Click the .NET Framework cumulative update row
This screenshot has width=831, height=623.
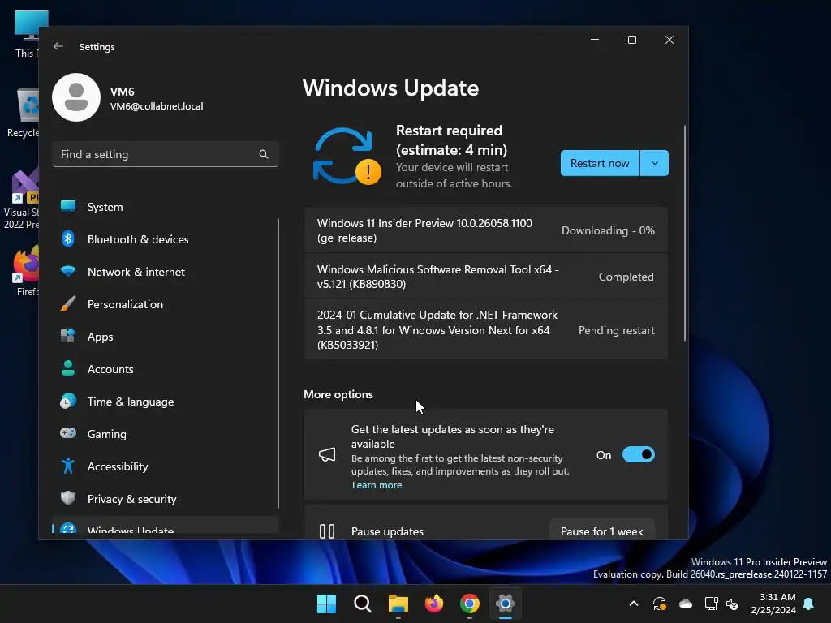485,329
